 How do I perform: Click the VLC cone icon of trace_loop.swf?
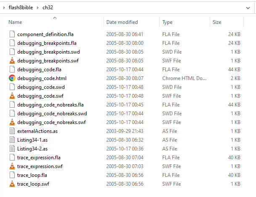[12, 184]
